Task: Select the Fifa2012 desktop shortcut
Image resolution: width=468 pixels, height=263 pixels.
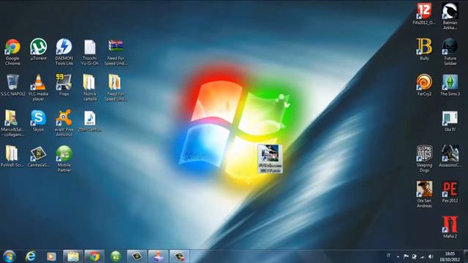Action: pos(424,14)
